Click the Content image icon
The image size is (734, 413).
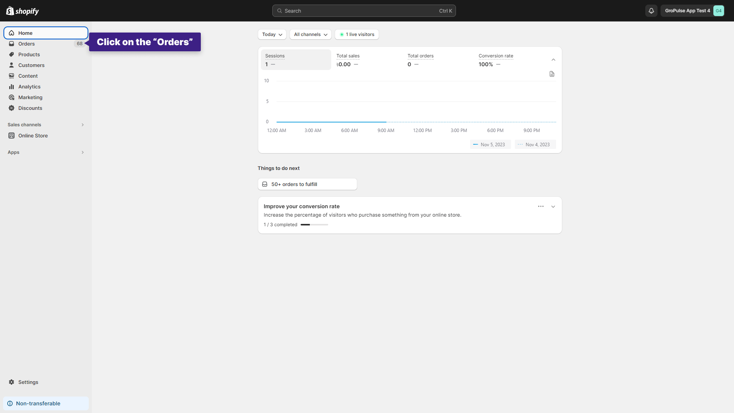click(11, 76)
